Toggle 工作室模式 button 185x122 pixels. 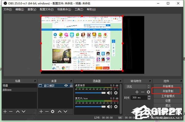pyautogui.click(x=168, y=96)
